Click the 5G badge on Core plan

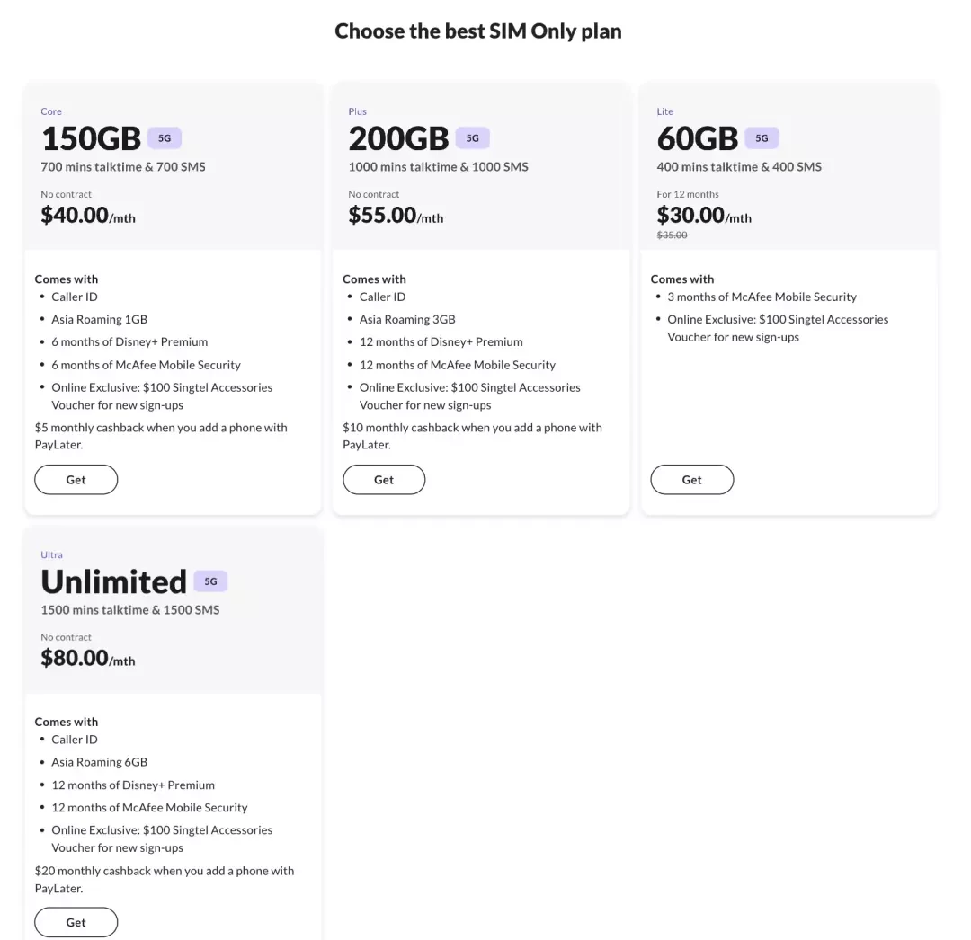[x=165, y=138]
